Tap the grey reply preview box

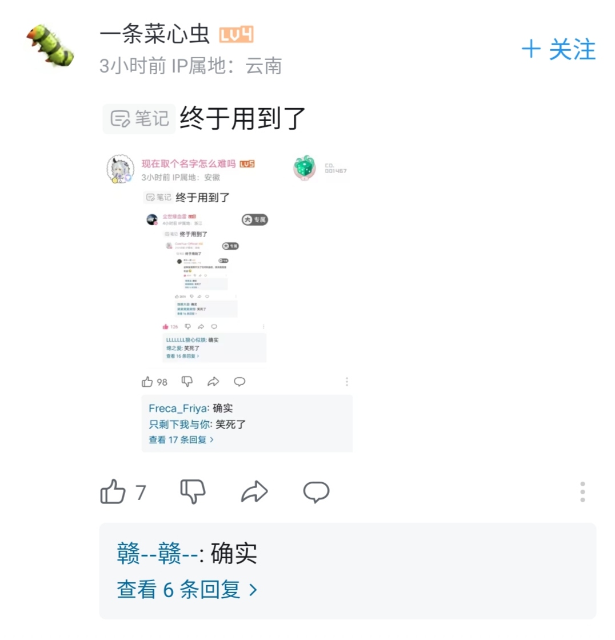point(348,571)
